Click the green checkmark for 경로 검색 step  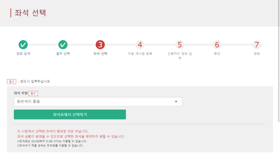click(x=23, y=45)
